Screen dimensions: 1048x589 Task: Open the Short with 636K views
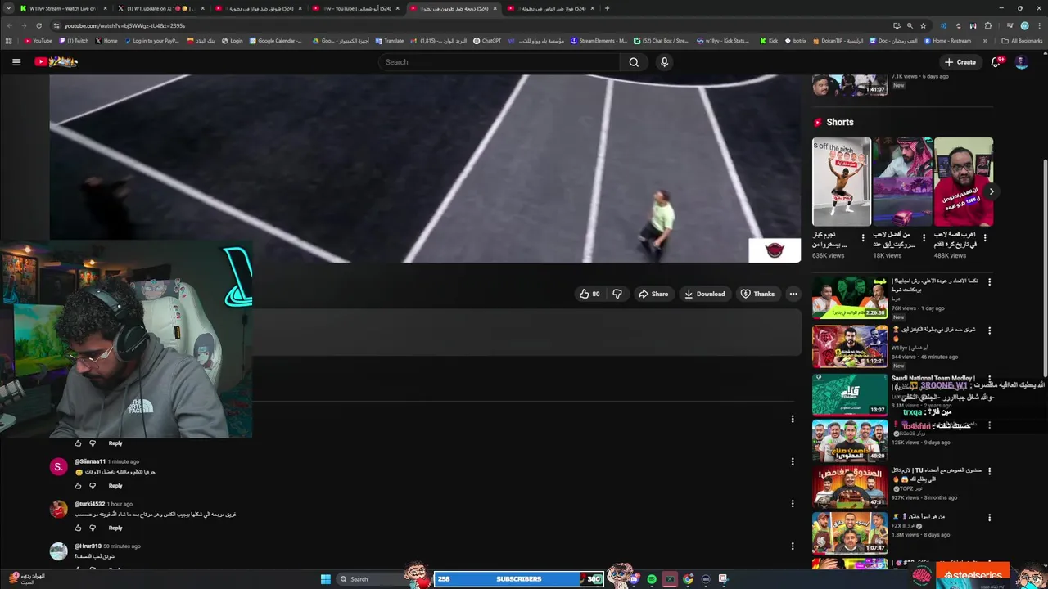click(841, 182)
